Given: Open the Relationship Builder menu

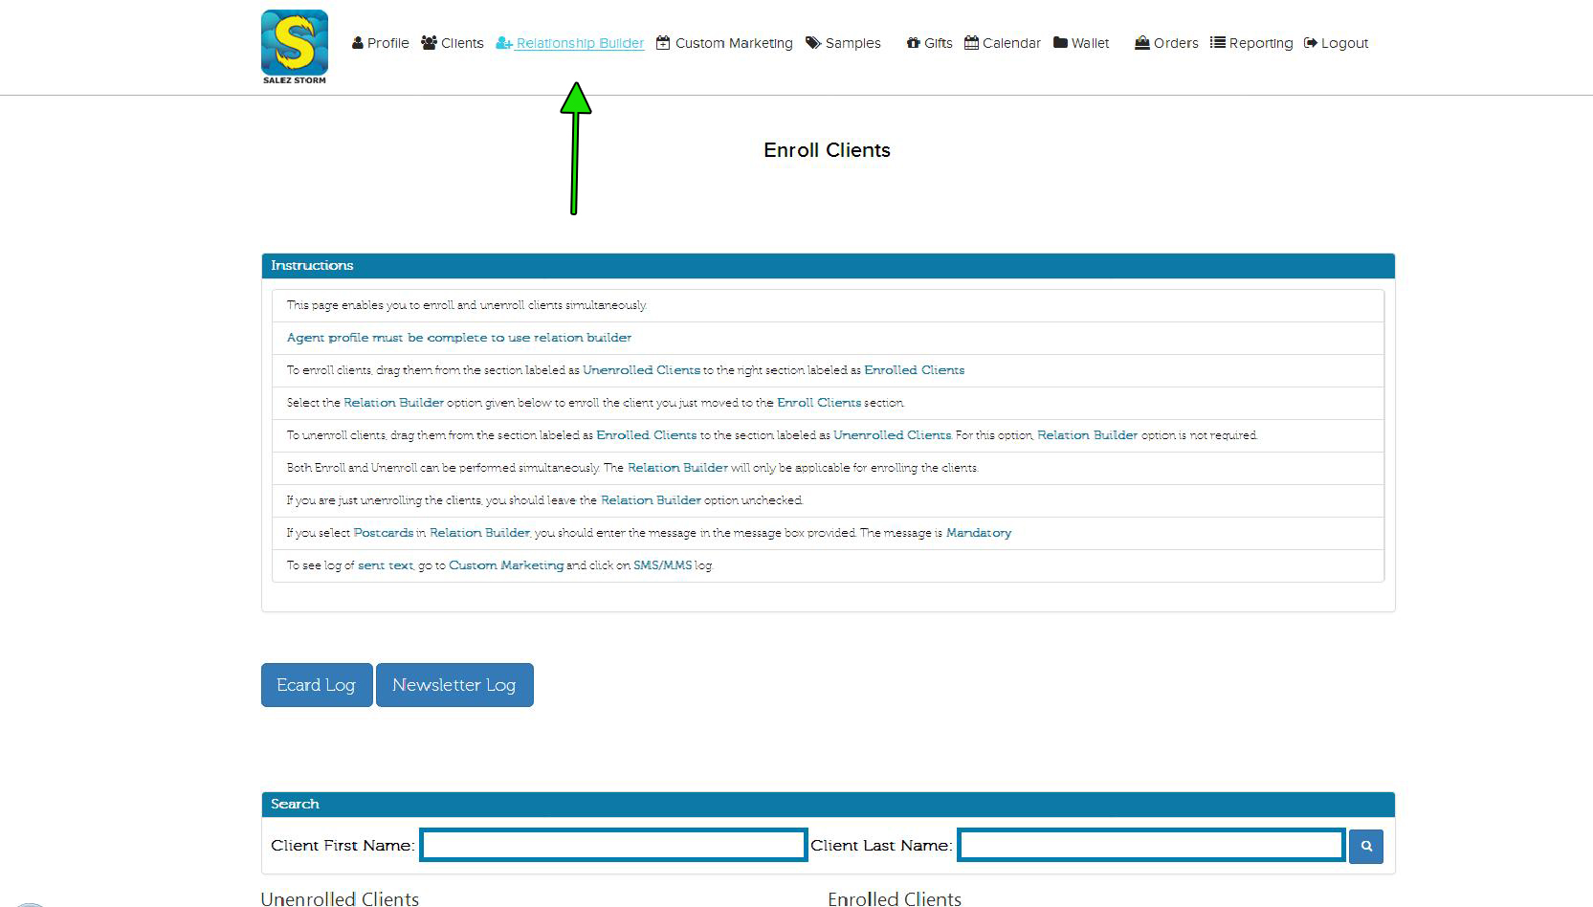Looking at the screenshot, I should (x=579, y=43).
